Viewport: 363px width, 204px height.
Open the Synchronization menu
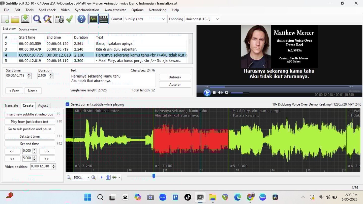pyautogui.click(x=87, y=10)
